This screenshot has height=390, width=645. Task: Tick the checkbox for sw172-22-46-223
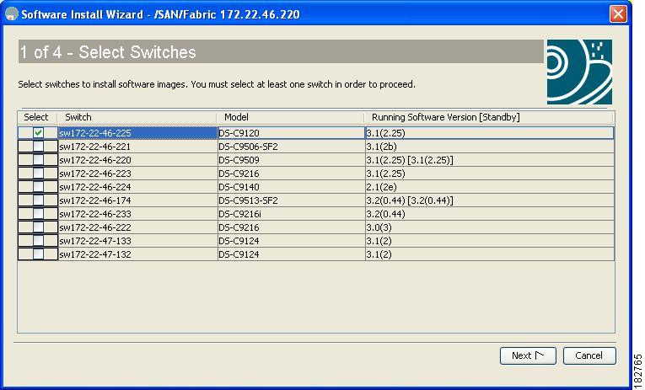(38, 174)
